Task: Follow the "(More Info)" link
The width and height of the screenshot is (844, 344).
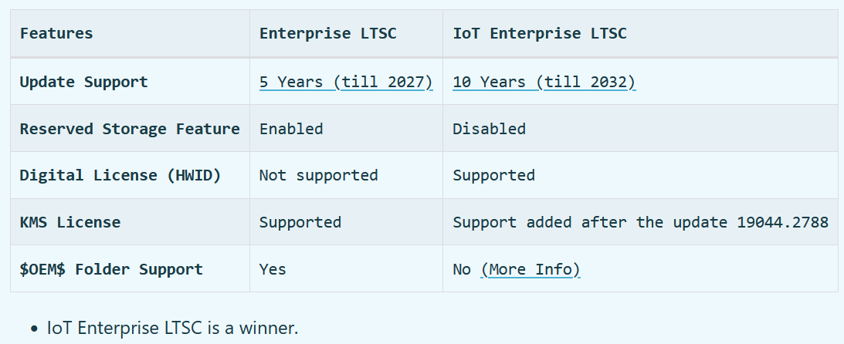Action: pyautogui.click(x=530, y=269)
